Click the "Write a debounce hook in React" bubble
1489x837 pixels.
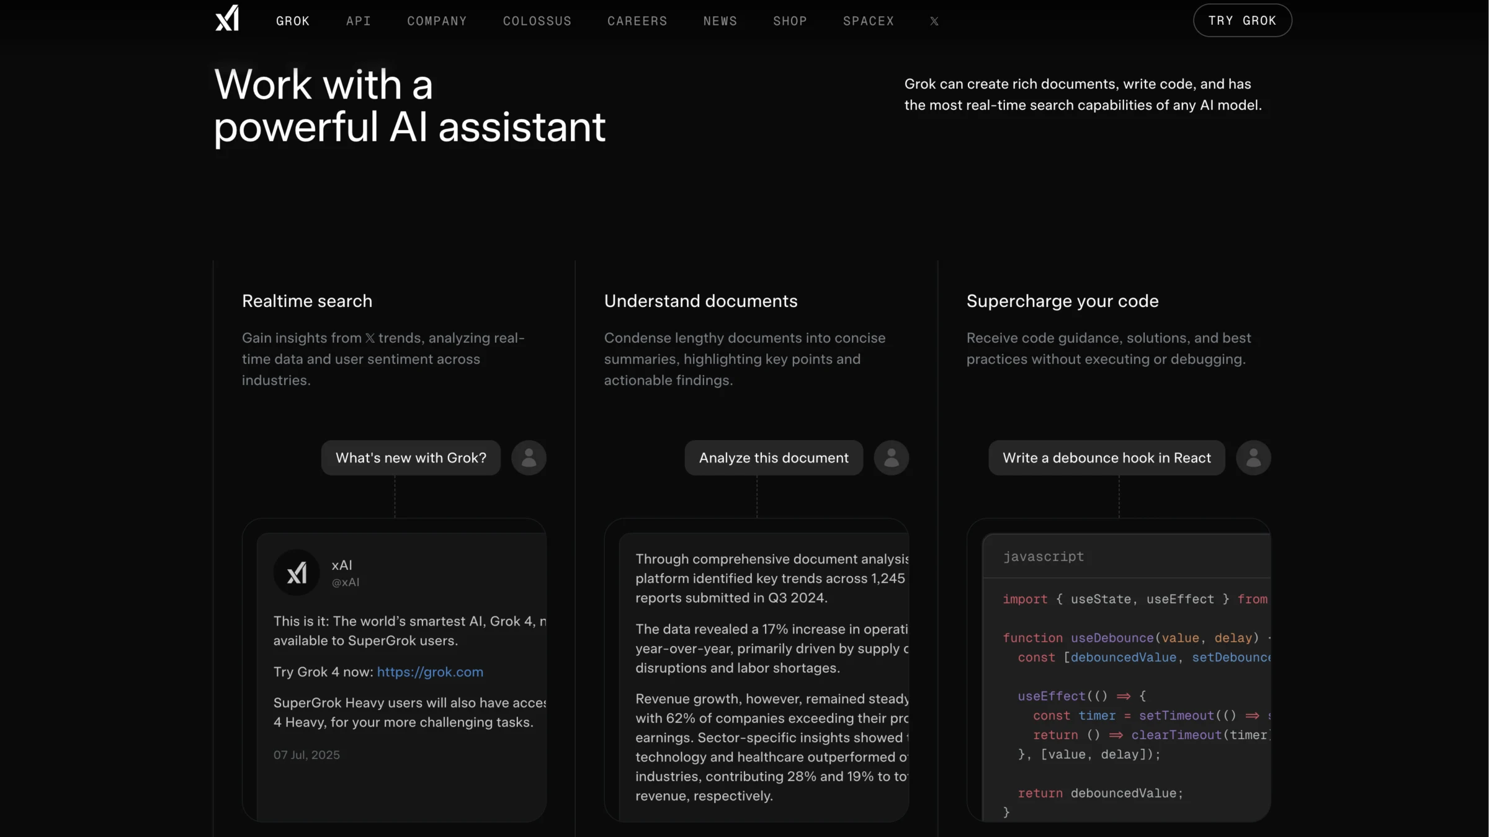(1107, 458)
